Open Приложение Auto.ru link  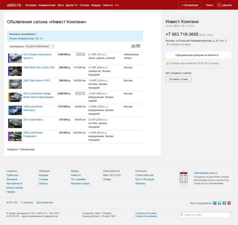(x=206, y=173)
